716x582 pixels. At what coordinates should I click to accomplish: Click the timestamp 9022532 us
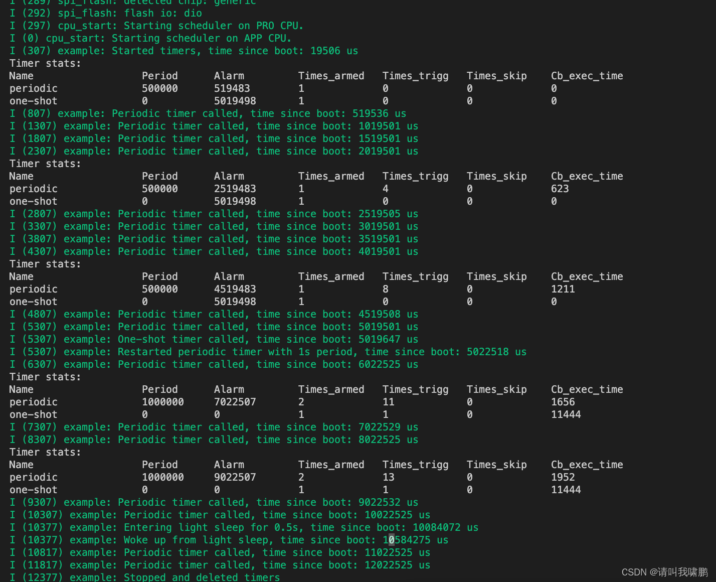[x=389, y=502]
